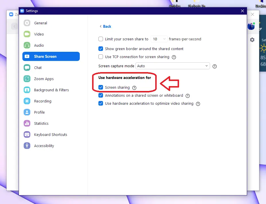Uncheck Annotations on shared screen or whiteboard
Image resolution: width=266 pixels, height=204 pixels.
tap(101, 95)
